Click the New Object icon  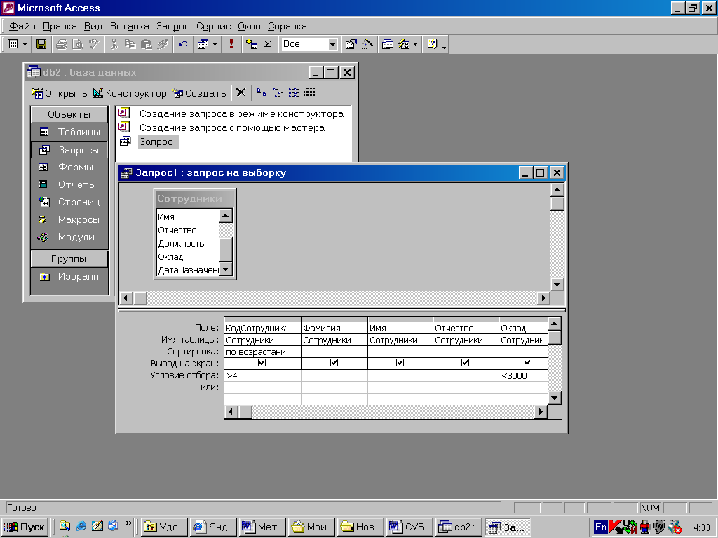point(404,44)
